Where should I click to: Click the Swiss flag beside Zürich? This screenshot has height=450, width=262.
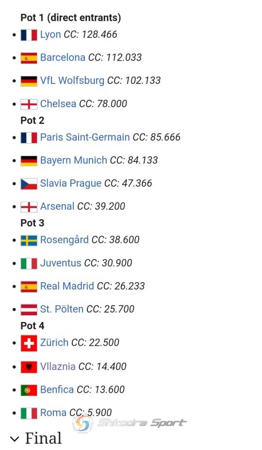[x=29, y=343]
